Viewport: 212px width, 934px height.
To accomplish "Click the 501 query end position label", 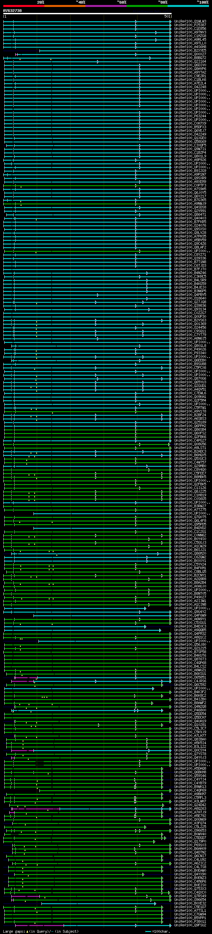I will point(167,16).
